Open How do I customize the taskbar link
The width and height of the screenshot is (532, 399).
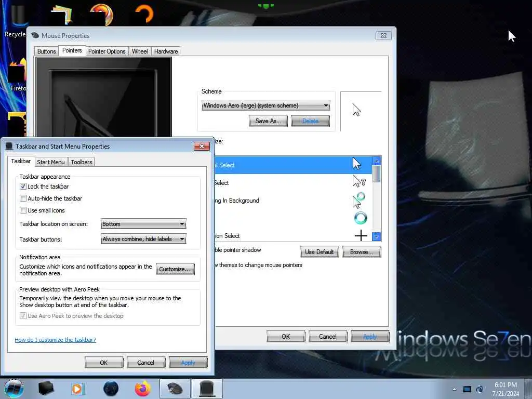55,340
